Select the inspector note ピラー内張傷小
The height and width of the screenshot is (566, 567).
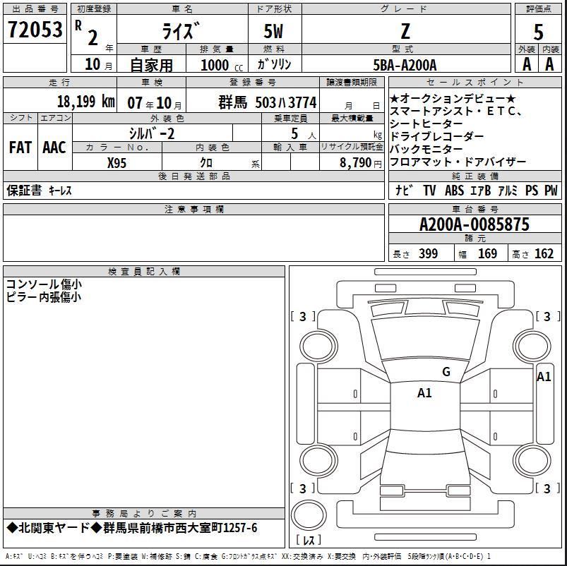point(43,297)
